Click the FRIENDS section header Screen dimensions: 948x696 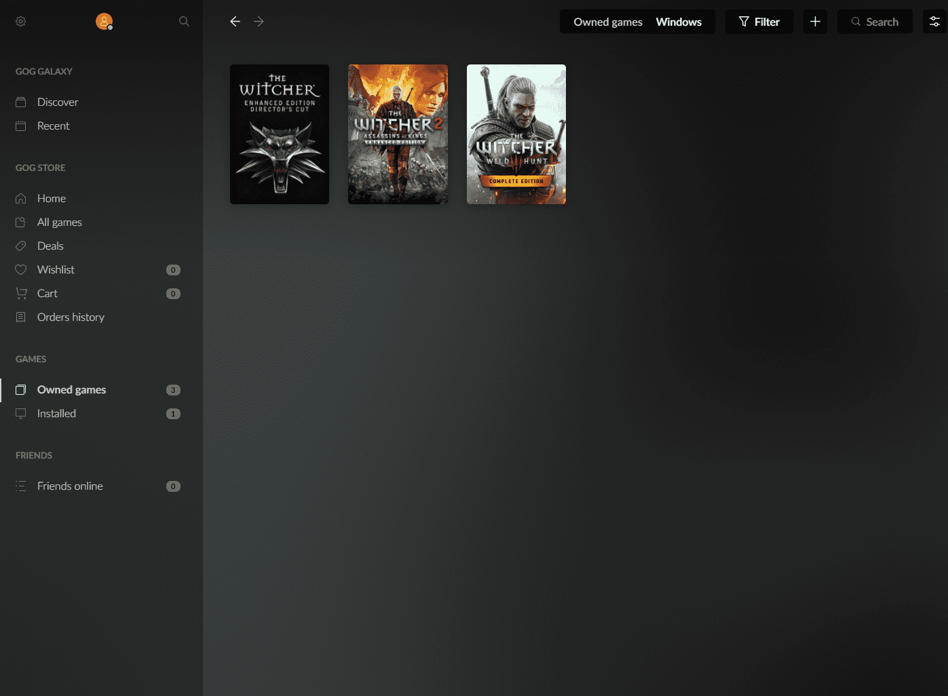click(34, 455)
